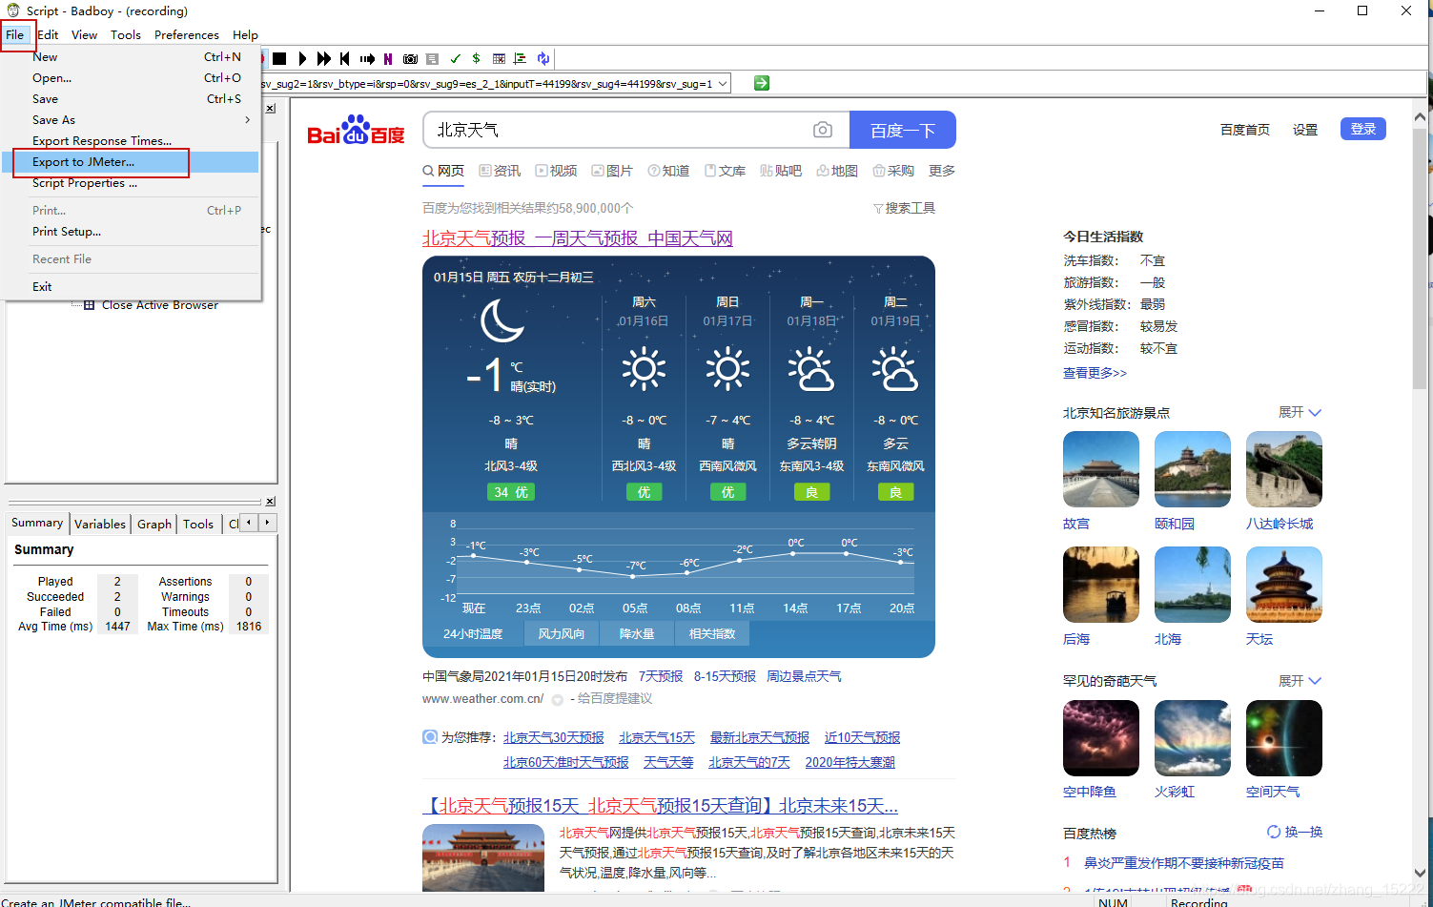
Task: Click the camera Capture Screenshot toolbar icon
Action: click(x=410, y=59)
